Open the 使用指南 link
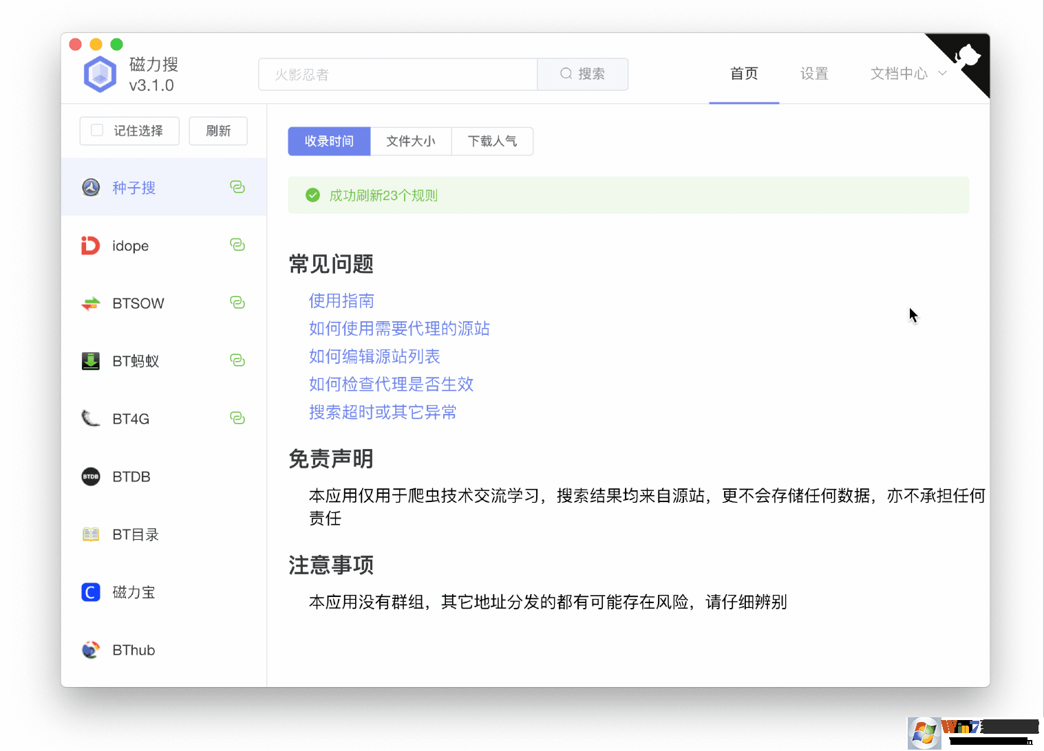This screenshot has height=751, width=1044. click(341, 301)
